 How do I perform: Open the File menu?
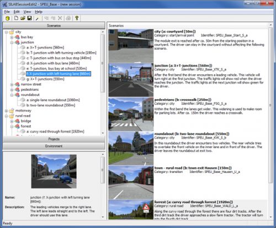(x=7, y=12)
